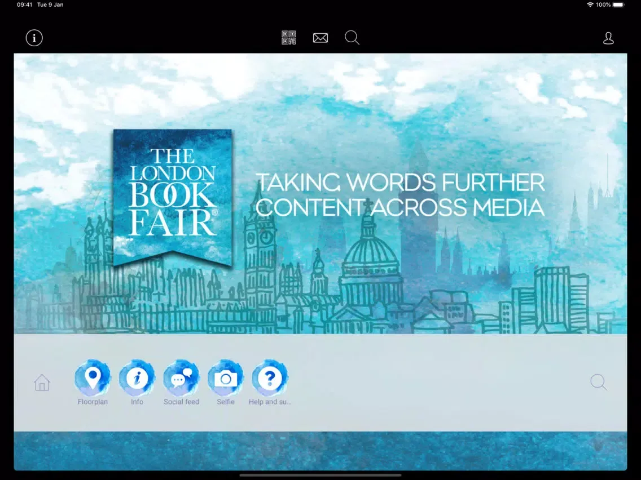Open the QR code scanner icon
Viewport: 641px width, 480px height.
[x=288, y=38]
